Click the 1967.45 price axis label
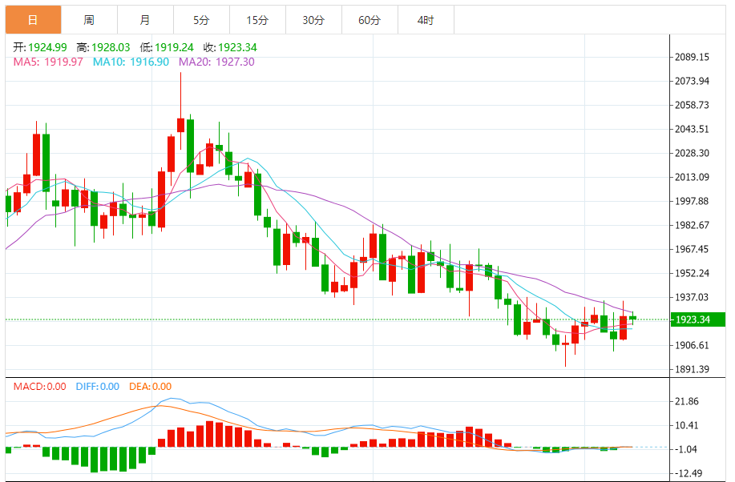Screen dimensions: 735x482 [692, 249]
